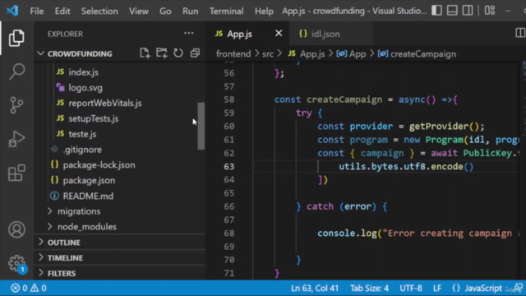
Task: Open the File menu
Action: pyautogui.click(x=36, y=11)
